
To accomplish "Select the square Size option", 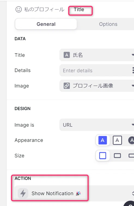I will click(103, 155).
